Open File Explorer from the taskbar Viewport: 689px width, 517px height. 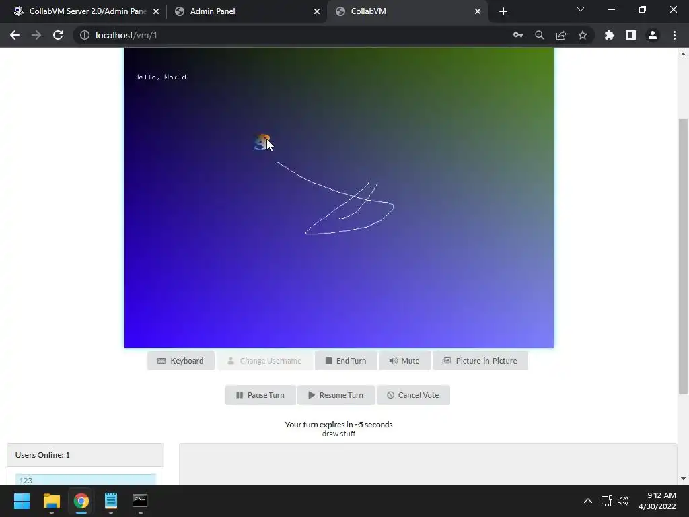coord(51,501)
